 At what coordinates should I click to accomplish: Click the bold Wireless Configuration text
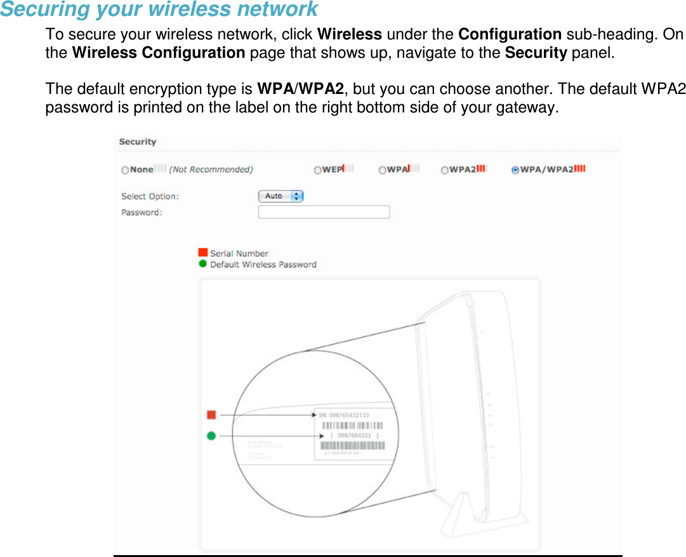click(x=157, y=53)
